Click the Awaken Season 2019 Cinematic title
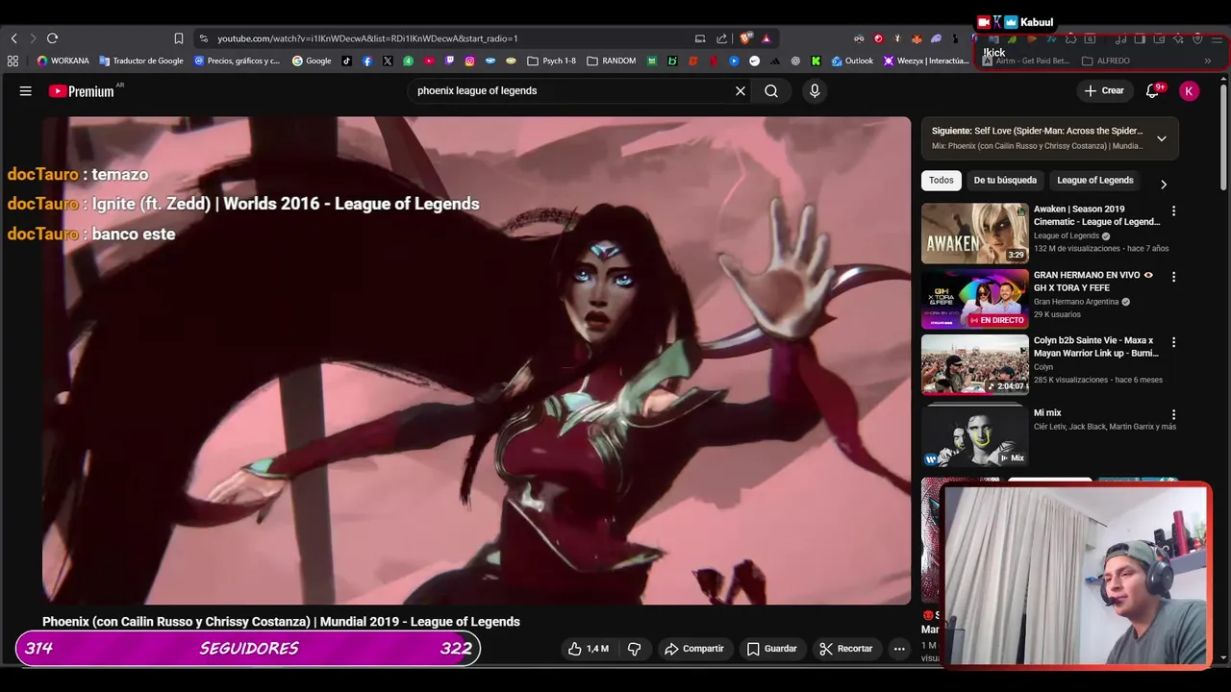 pos(1097,215)
